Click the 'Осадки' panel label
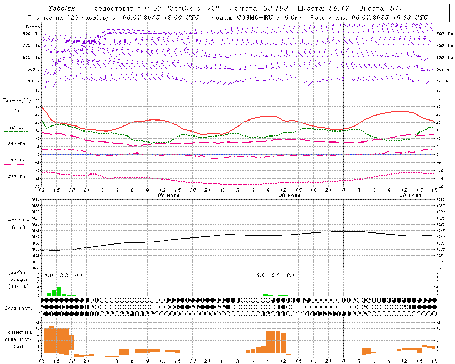 click(x=18, y=279)
